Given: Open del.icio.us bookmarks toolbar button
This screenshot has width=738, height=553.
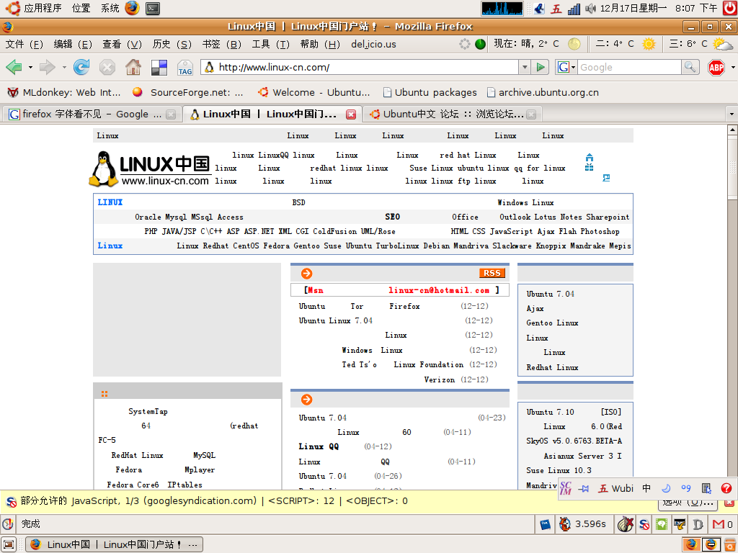Looking at the screenshot, I should coord(159,67).
